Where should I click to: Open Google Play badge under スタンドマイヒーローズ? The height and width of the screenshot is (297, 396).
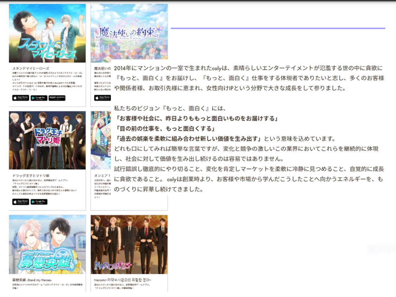[39, 98]
